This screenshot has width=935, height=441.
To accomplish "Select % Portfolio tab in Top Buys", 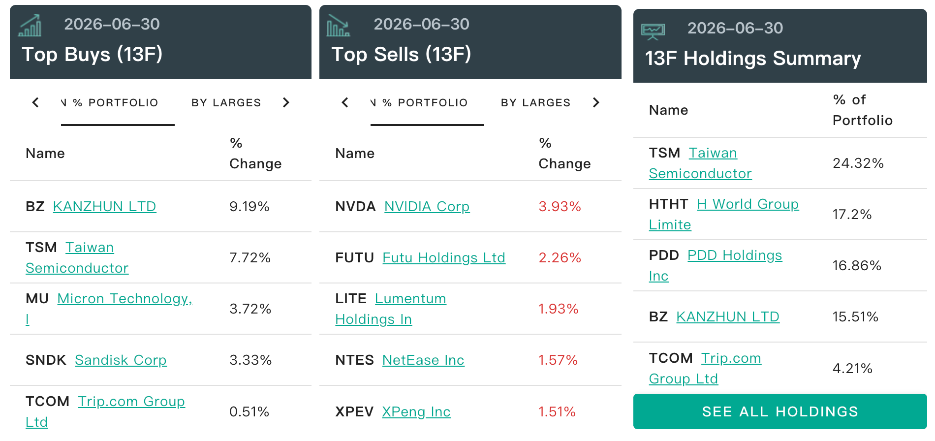I will (118, 103).
